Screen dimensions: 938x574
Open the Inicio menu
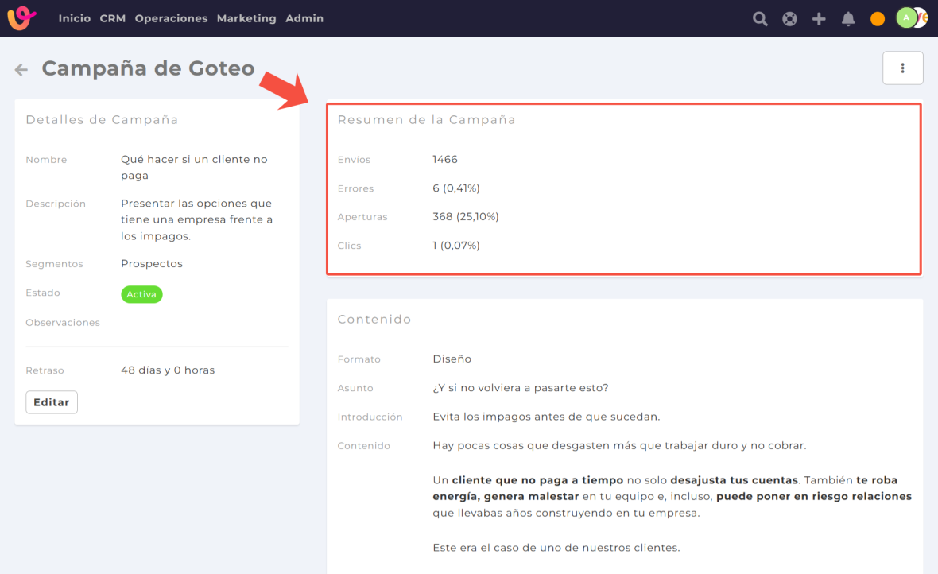click(x=74, y=18)
